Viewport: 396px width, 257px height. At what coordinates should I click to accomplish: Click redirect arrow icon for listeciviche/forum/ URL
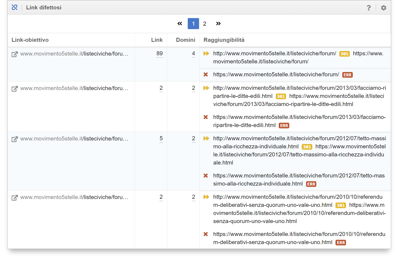[x=206, y=53]
